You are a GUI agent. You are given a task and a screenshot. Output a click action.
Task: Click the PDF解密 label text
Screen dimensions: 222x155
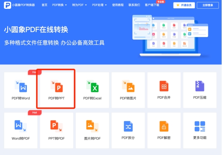[164, 138]
